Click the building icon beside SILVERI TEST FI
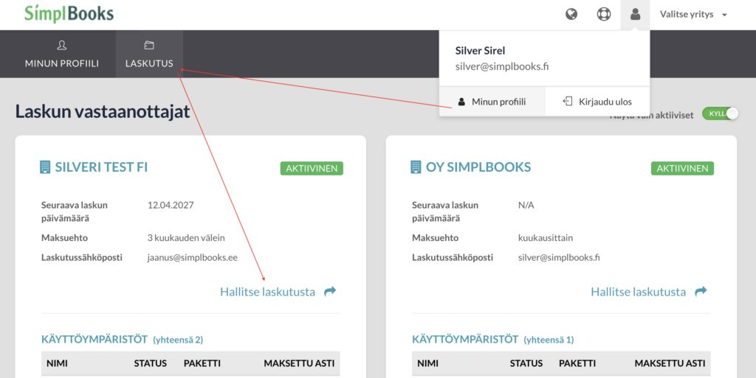Viewport: 756px width, 378px height. (45, 167)
